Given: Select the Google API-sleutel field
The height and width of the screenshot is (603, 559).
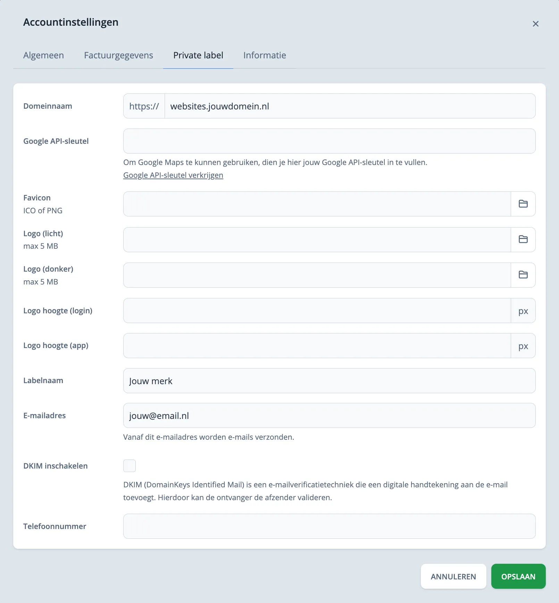Looking at the screenshot, I should tap(329, 141).
